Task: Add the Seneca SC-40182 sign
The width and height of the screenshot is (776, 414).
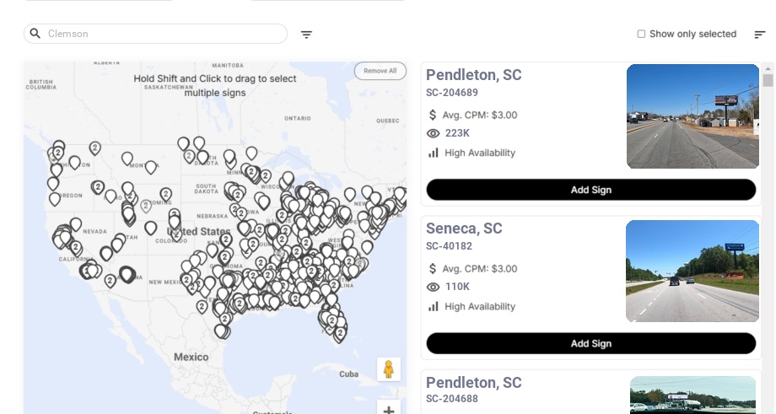Action: [590, 343]
